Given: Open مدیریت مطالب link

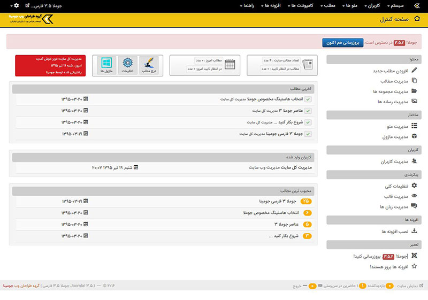Looking at the screenshot, I should (394, 81).
